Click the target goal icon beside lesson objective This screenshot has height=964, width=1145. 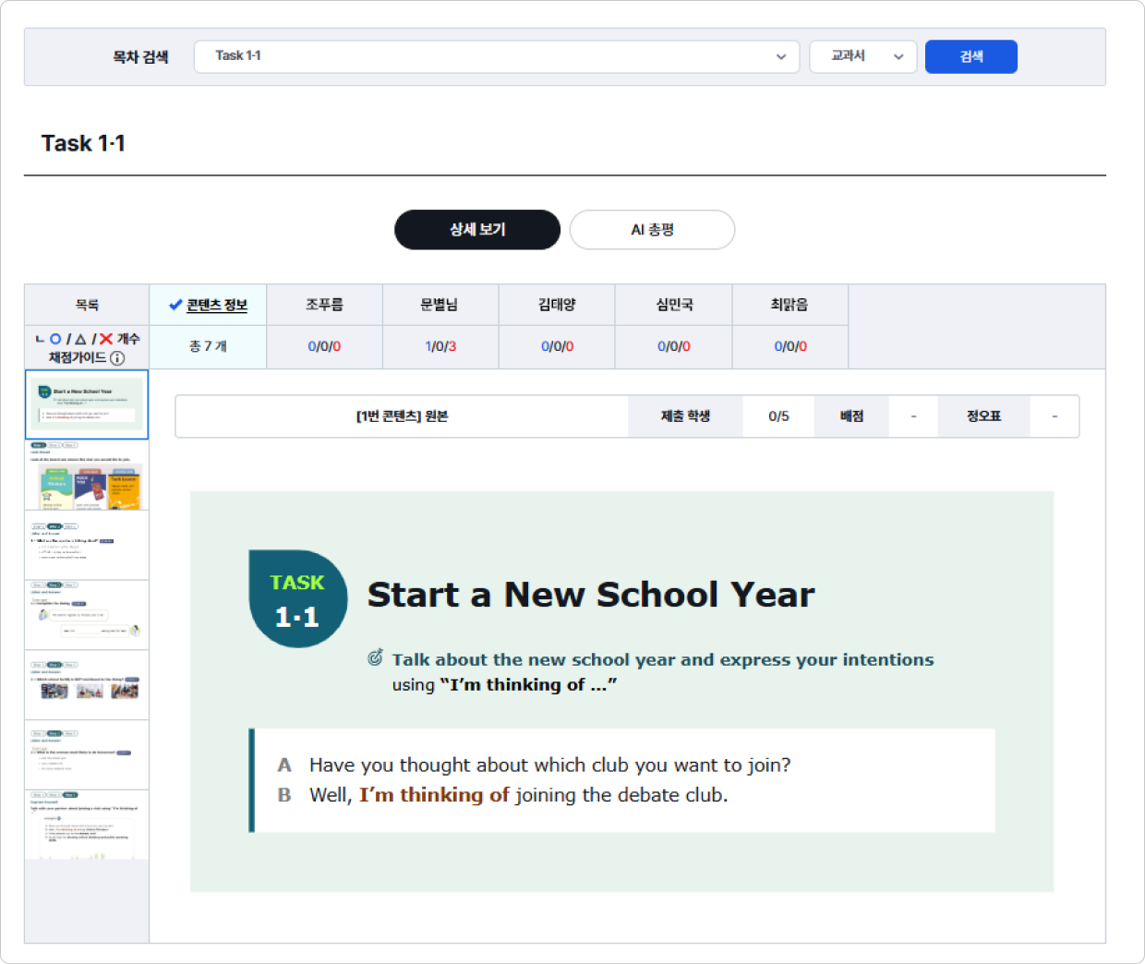pyautogui.click(x=375, y=658)
